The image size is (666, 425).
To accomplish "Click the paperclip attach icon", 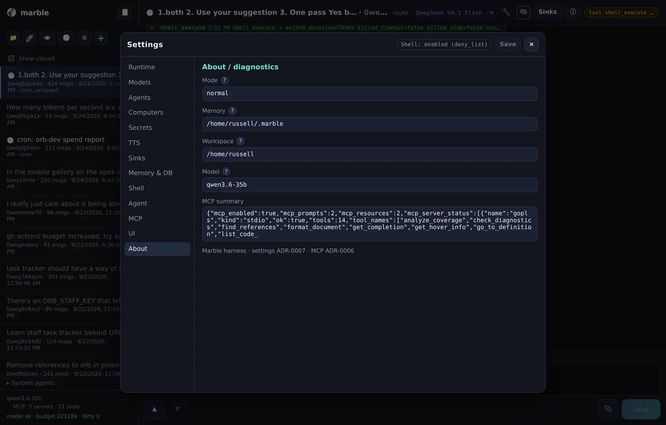I will 608,409.
